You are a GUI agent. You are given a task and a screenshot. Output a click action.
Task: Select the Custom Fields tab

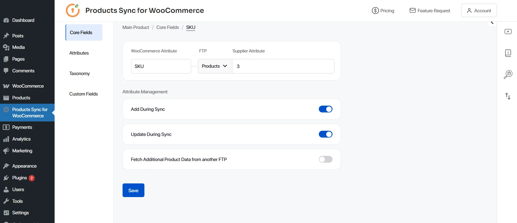point(84,94)
